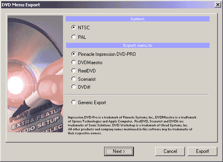Click the DVD disc artwork image
The width and height of the screenshot is (223, 162).
[35, 74]
